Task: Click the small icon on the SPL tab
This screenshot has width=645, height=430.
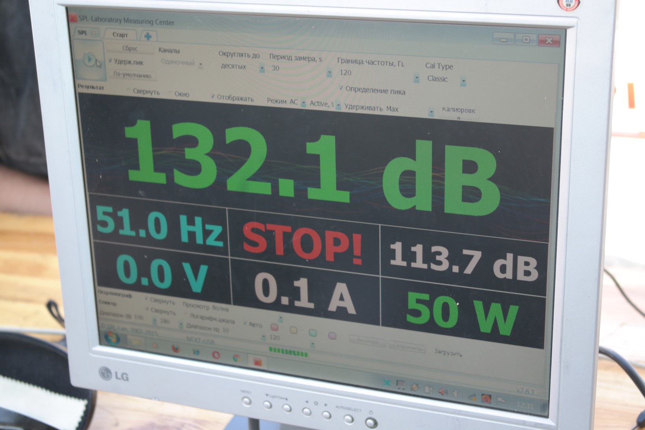Action: tap(94, 34)
